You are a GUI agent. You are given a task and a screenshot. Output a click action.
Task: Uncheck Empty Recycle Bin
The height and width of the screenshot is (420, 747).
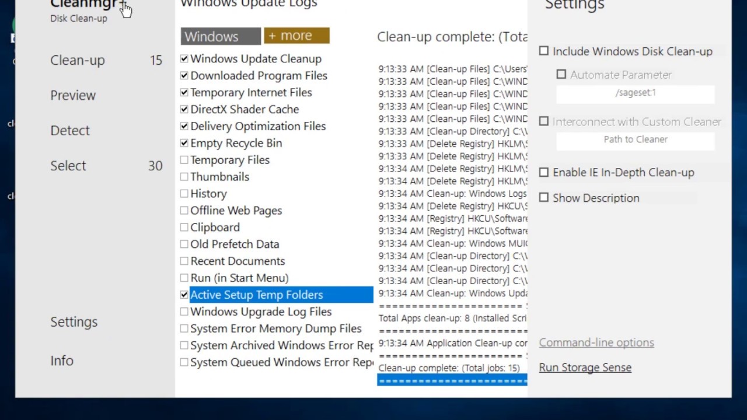tap(184, 143)
